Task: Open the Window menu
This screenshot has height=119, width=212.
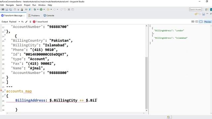Action: (x=42, y=5)
